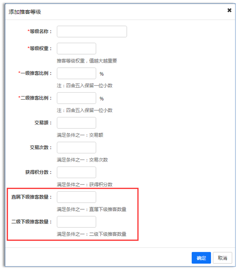Click the 等级名称 input field
This screenshot has height=270, width=237.
[92, 31]
